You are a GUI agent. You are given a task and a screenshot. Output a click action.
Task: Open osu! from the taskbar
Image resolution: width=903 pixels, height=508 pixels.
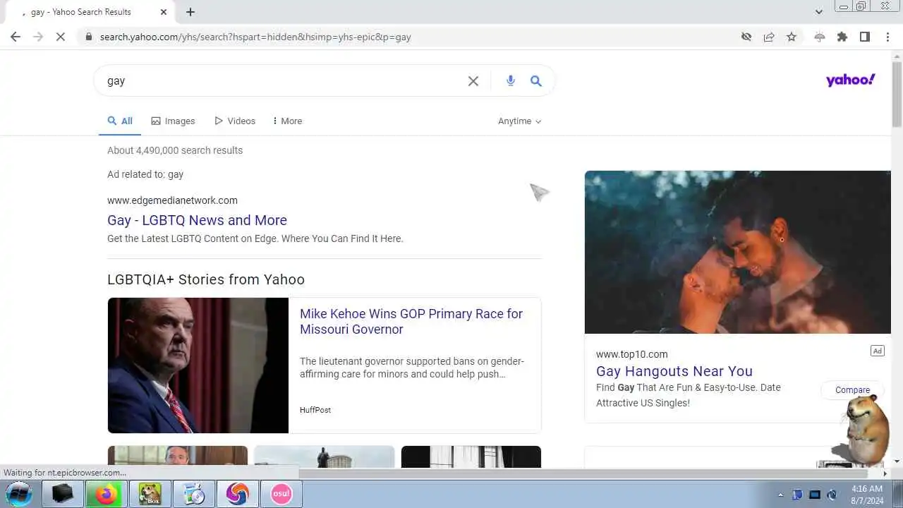pos(281,494)
